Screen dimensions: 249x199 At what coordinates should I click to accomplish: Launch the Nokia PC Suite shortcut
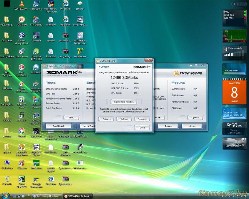point(22,102)
